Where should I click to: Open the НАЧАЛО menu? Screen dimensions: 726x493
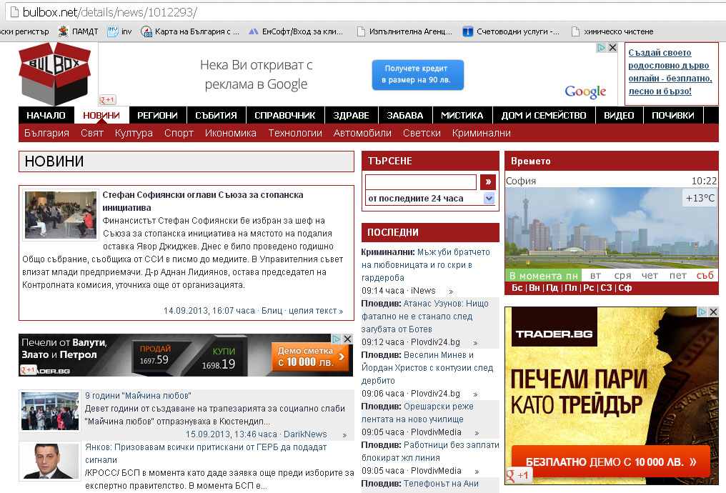click(x=46, y=115)
